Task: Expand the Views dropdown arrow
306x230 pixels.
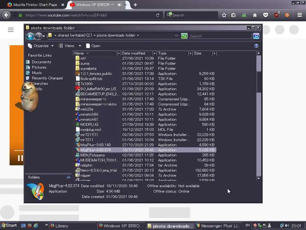Action: [80, 46]
